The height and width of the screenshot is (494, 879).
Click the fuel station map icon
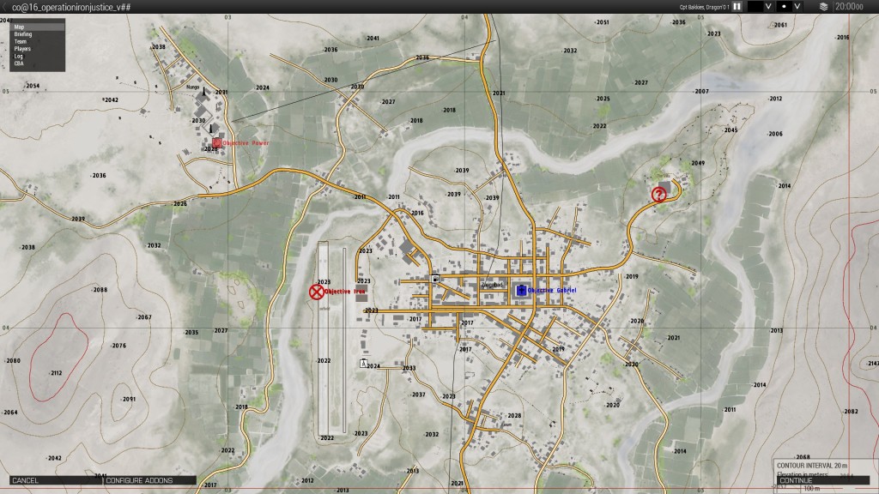[x=435, y=279]
